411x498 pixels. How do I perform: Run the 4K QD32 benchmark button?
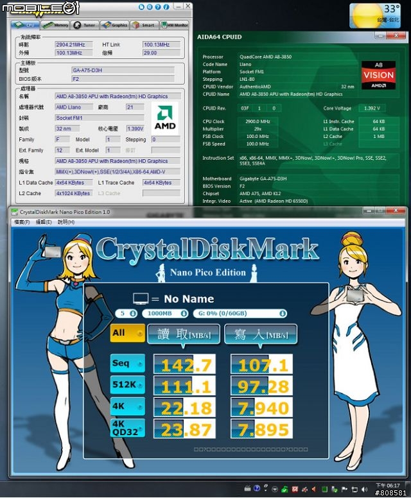(127, 428)
